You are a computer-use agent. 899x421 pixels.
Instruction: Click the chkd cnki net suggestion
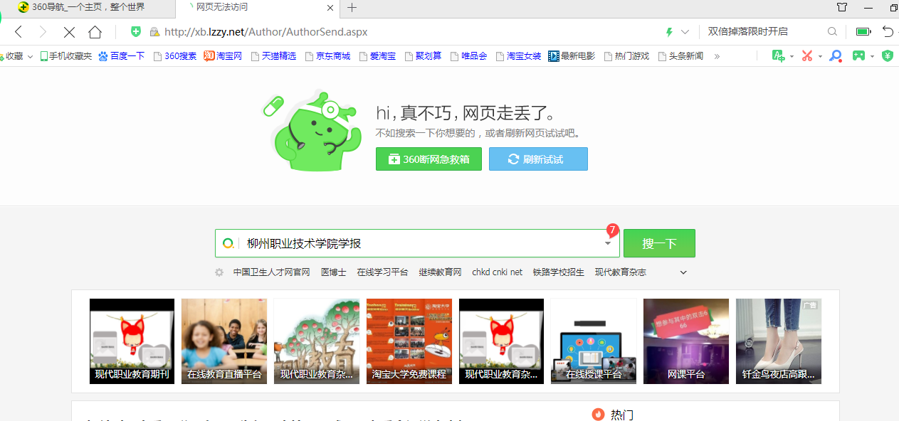coord(498,272)
